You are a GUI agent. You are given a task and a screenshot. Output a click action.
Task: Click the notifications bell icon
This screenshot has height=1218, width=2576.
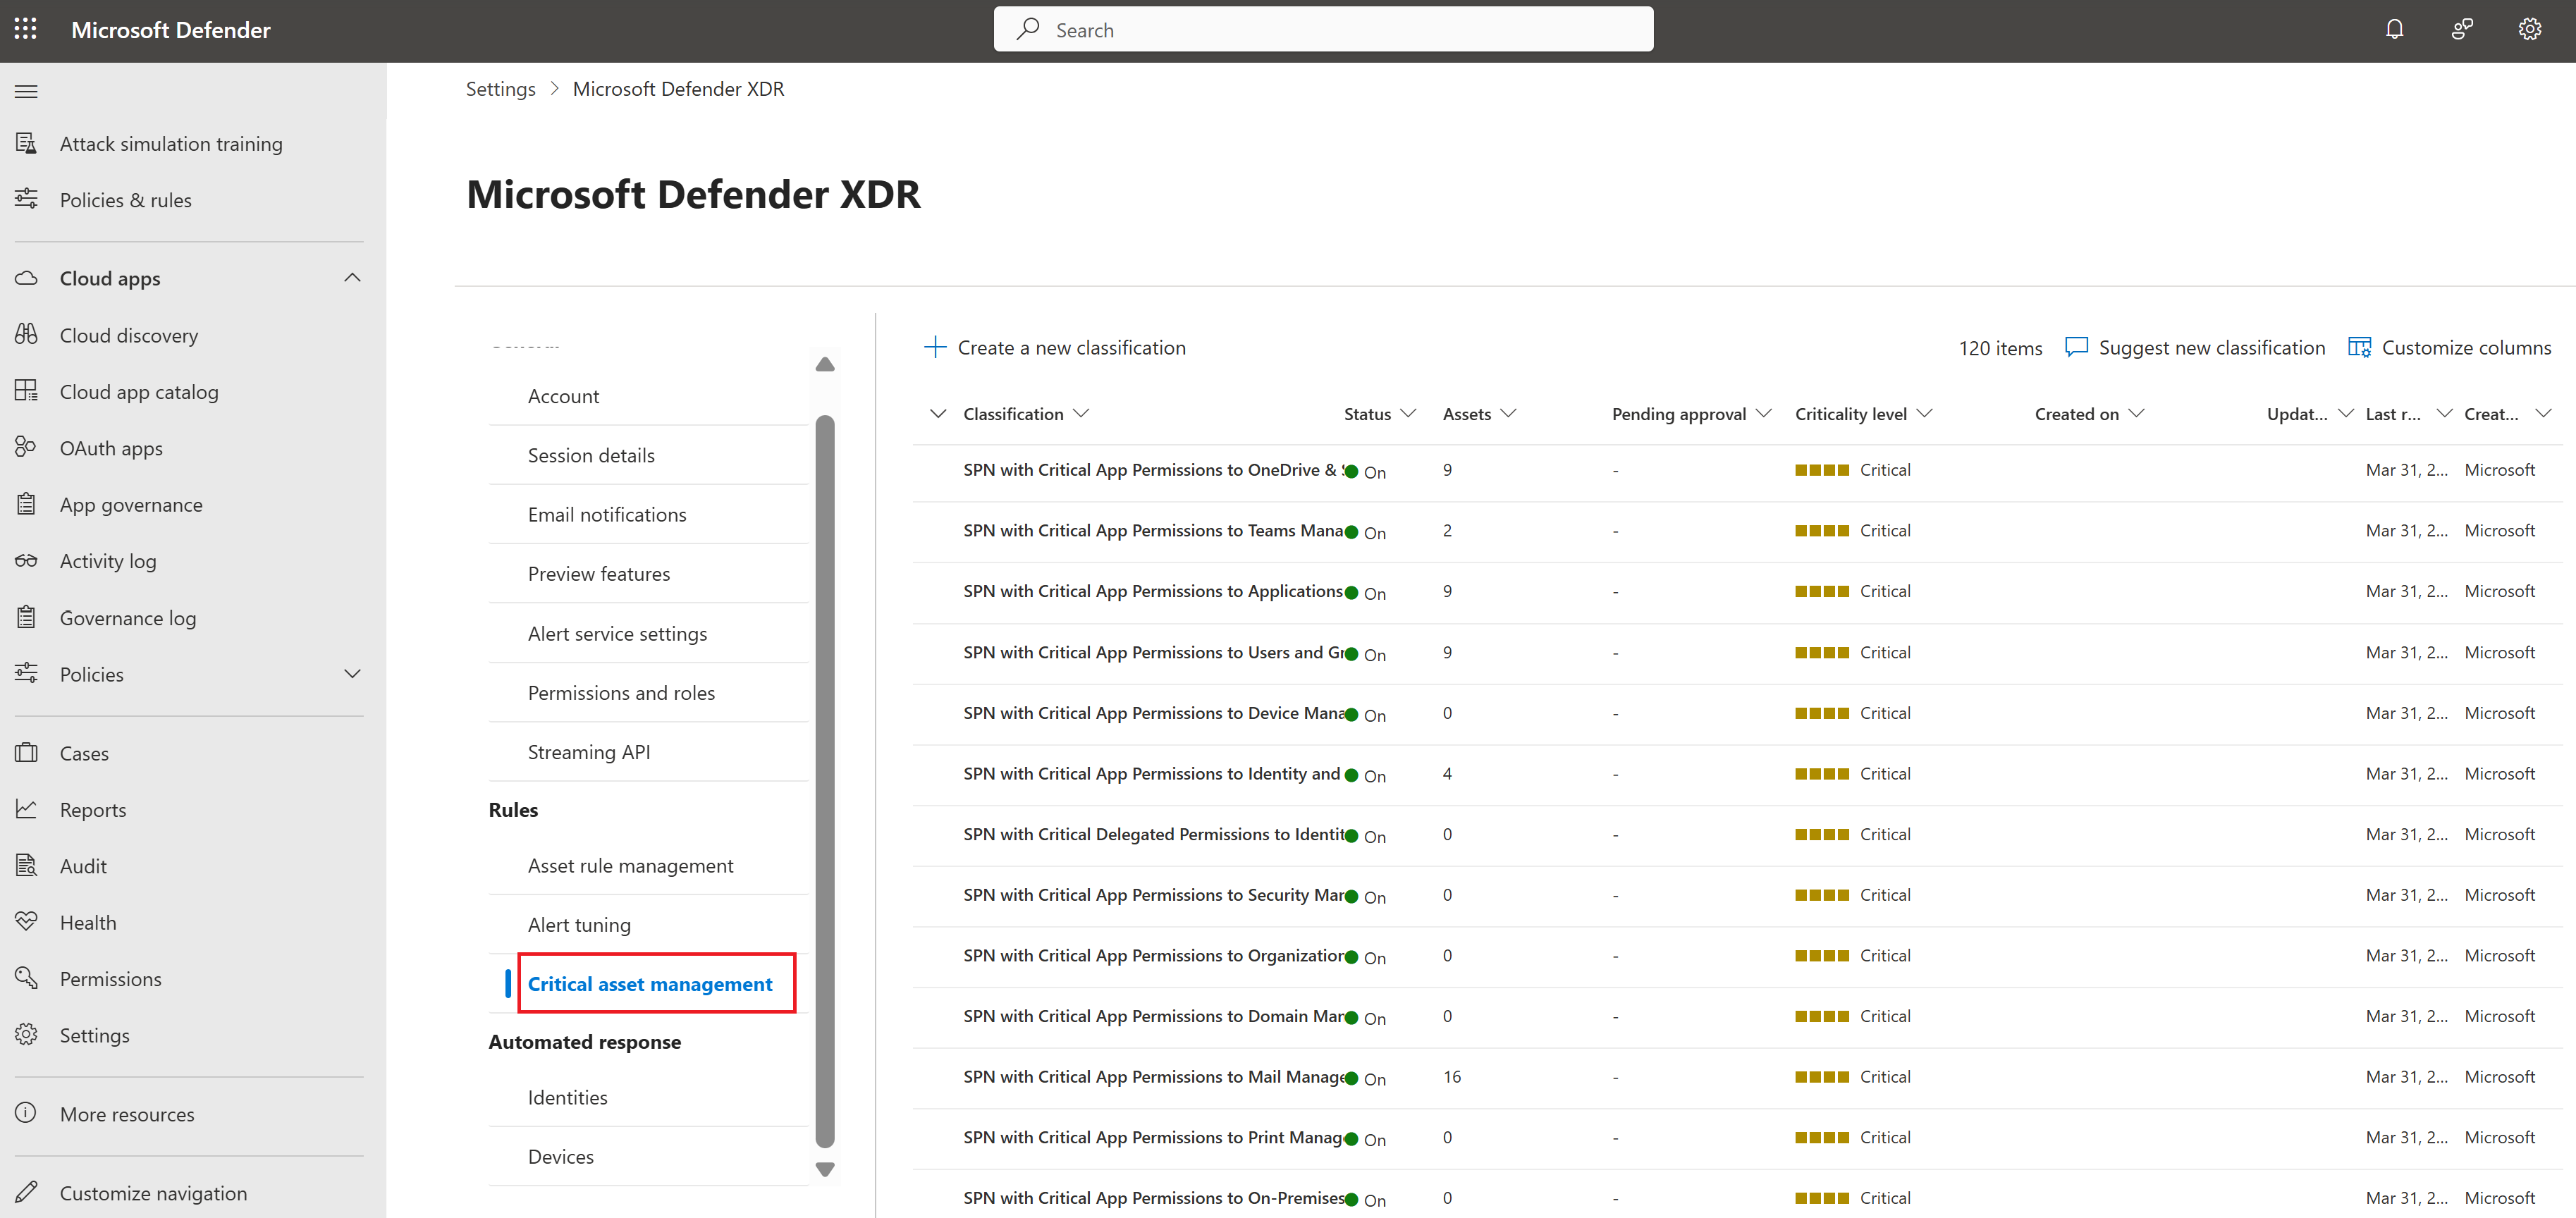[2394, 29]
